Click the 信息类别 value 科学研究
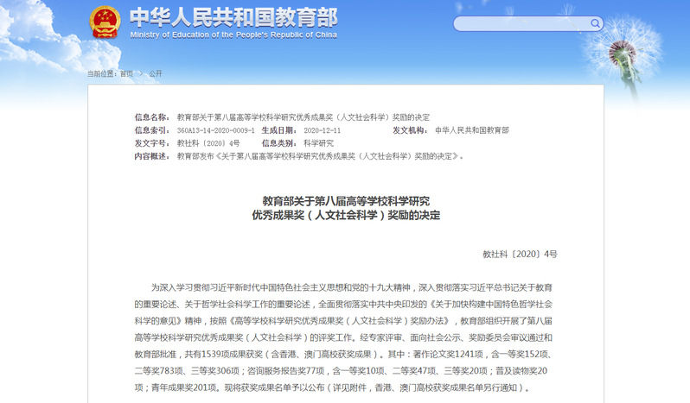 [316, 143]
